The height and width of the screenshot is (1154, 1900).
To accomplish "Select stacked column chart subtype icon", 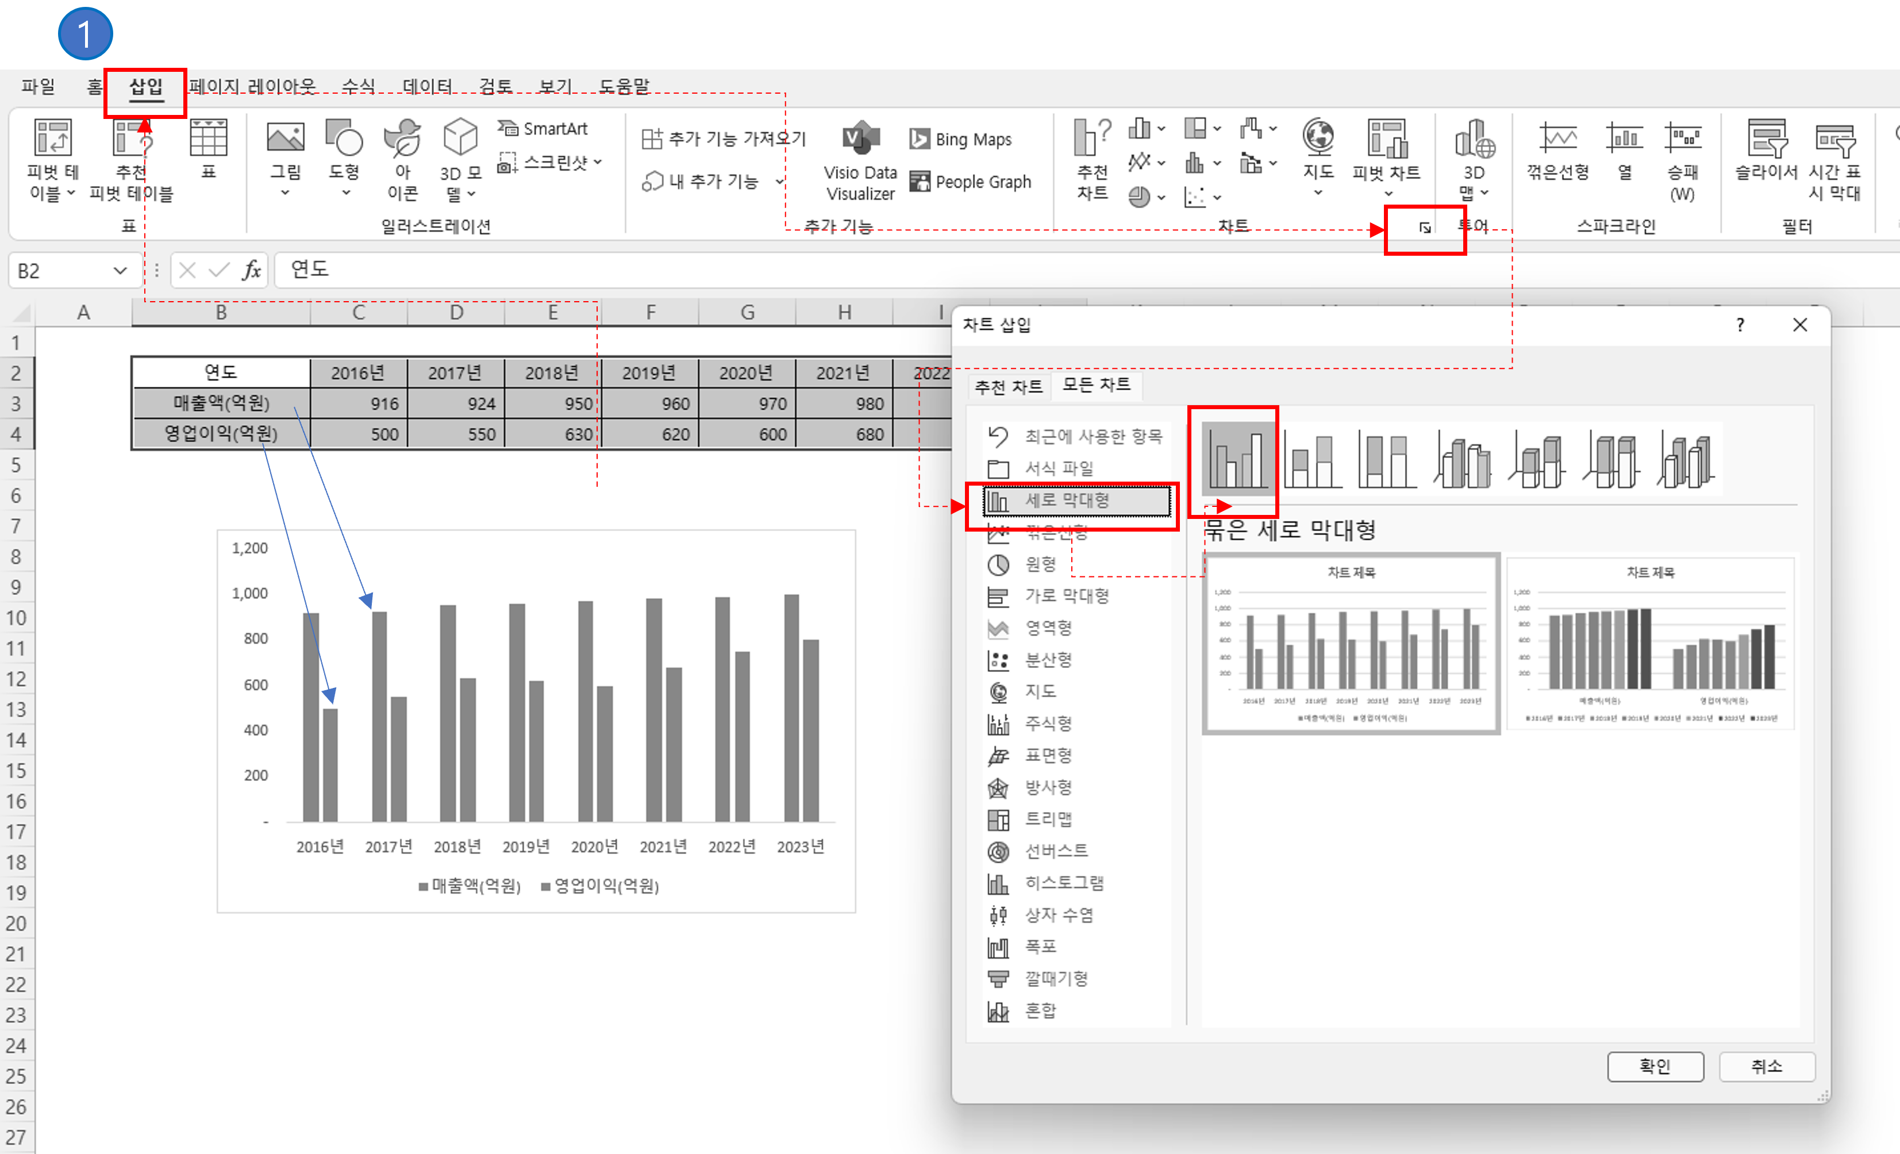I will [1313, 460].
